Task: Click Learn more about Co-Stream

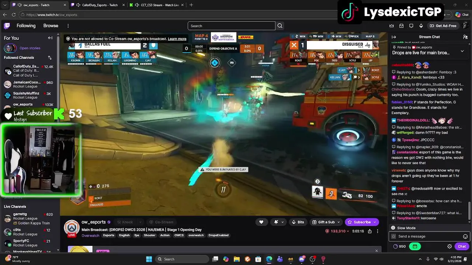Action: pos(177,39)
